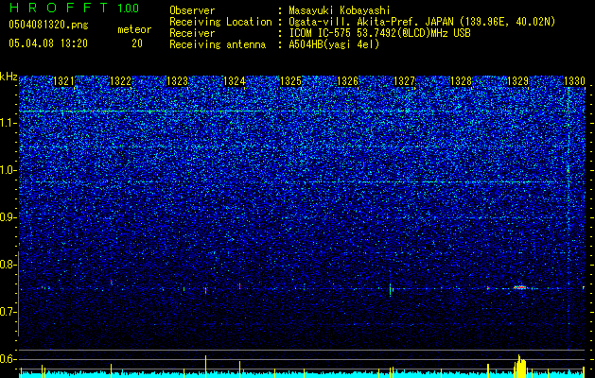Select the Ogata-vill. Akita-Pref. JAPAN location text
This screenshot has width=595, height=378.
point(422,22)
